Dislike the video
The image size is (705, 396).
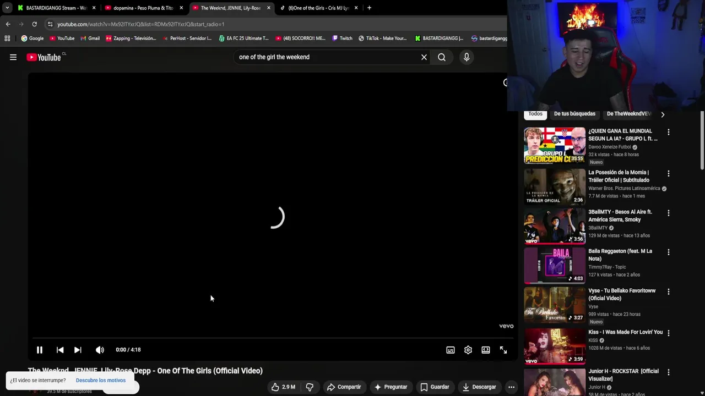click(310, 387)
